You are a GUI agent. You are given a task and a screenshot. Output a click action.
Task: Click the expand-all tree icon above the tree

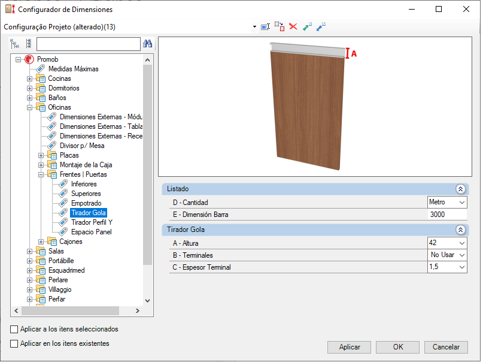(14, 44)
